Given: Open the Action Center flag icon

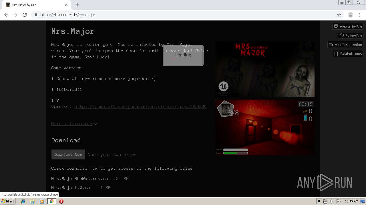Looking at the screenshot, I should [x=339, y=201].
